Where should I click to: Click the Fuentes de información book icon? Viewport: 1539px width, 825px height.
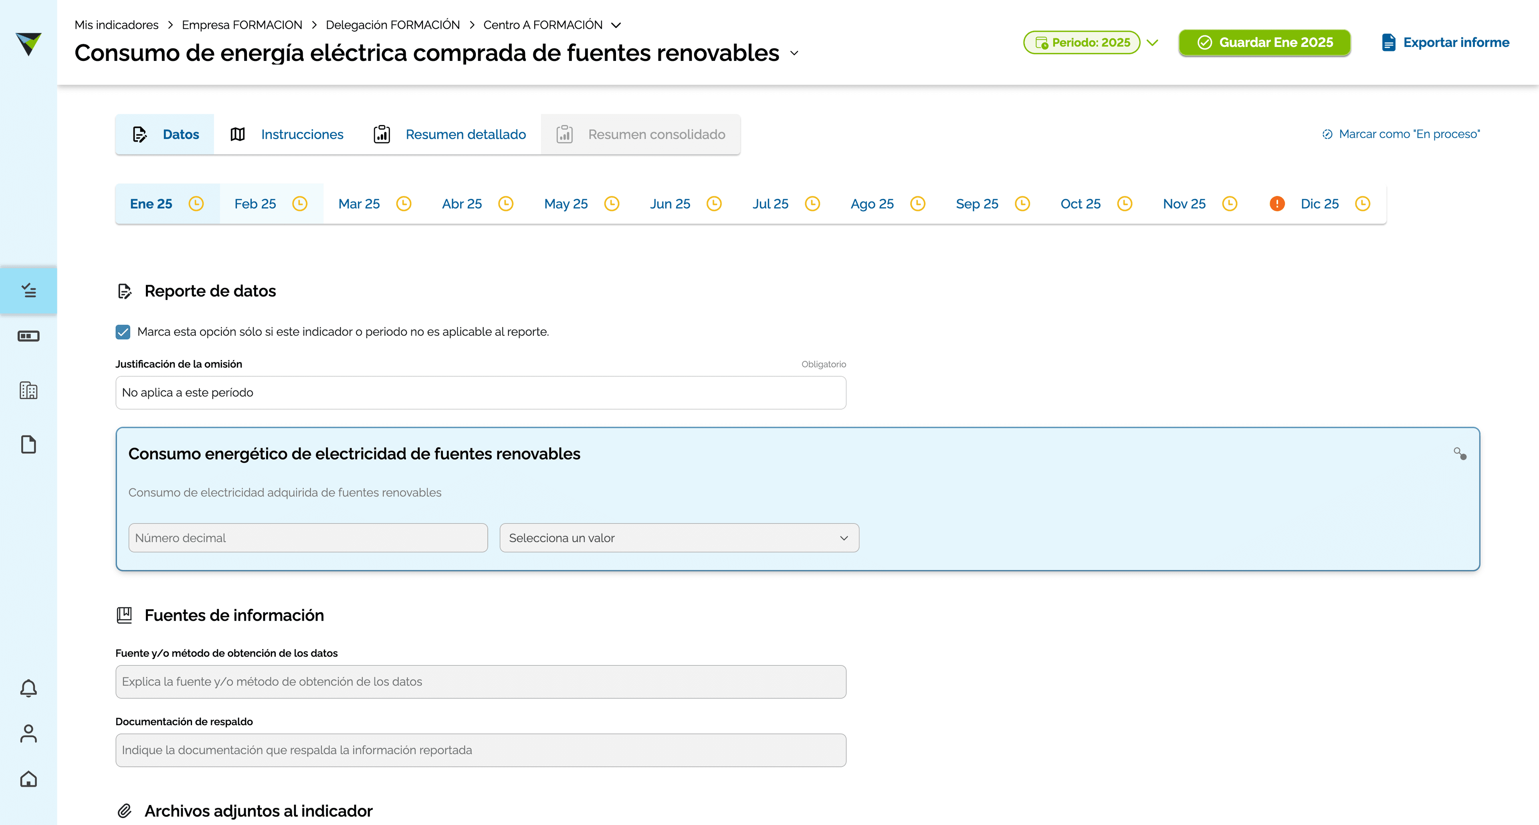(x=124, y=615)
